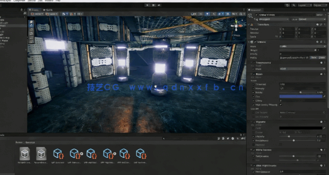This screenshot has height=175, width=329.
Task: Select the View hand tool in the scene overlay
Action: click(x=31, y=22)
